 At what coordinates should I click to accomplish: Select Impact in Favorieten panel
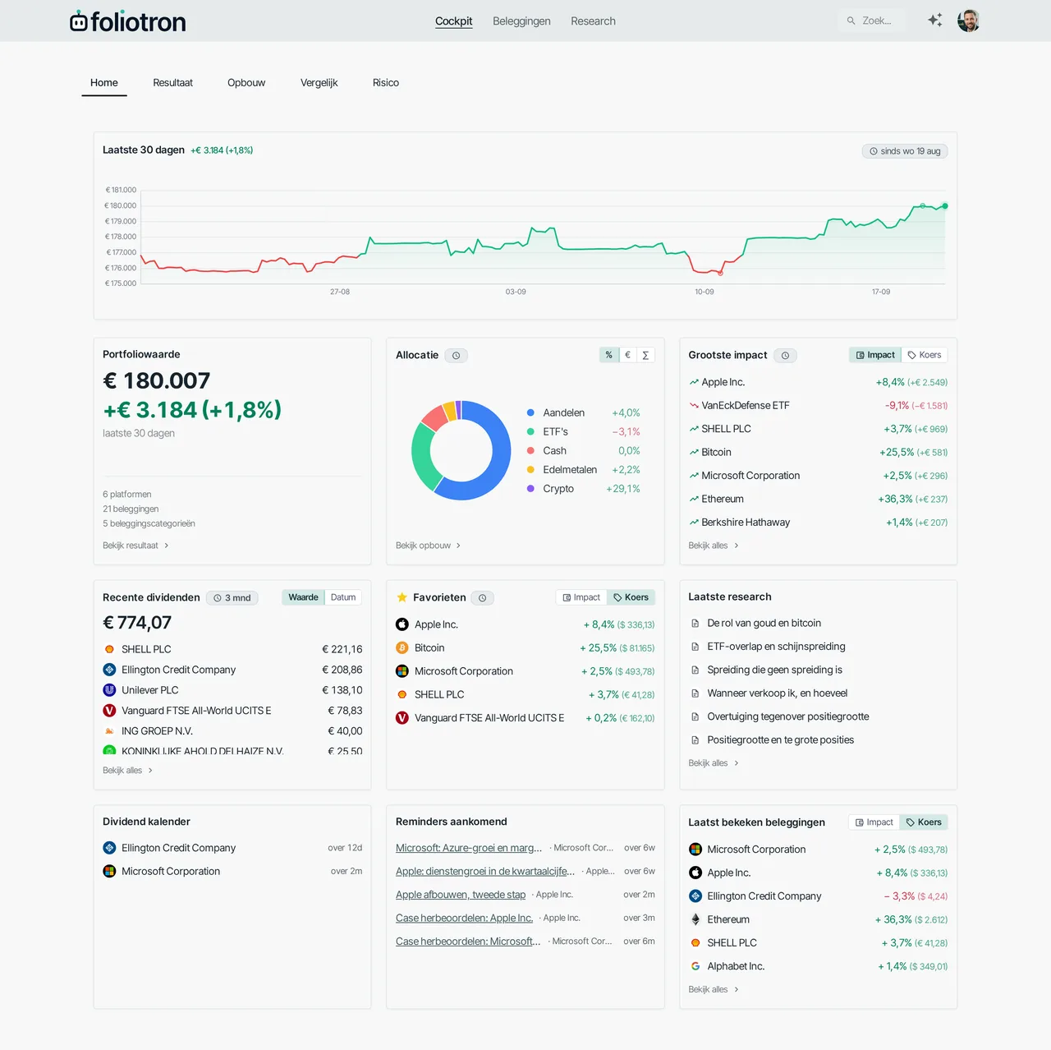click(581, 597)
